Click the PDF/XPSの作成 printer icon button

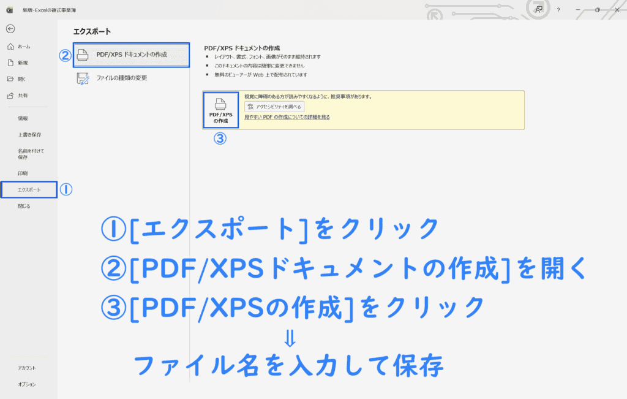pyautogui.click(x=220, y=110)
